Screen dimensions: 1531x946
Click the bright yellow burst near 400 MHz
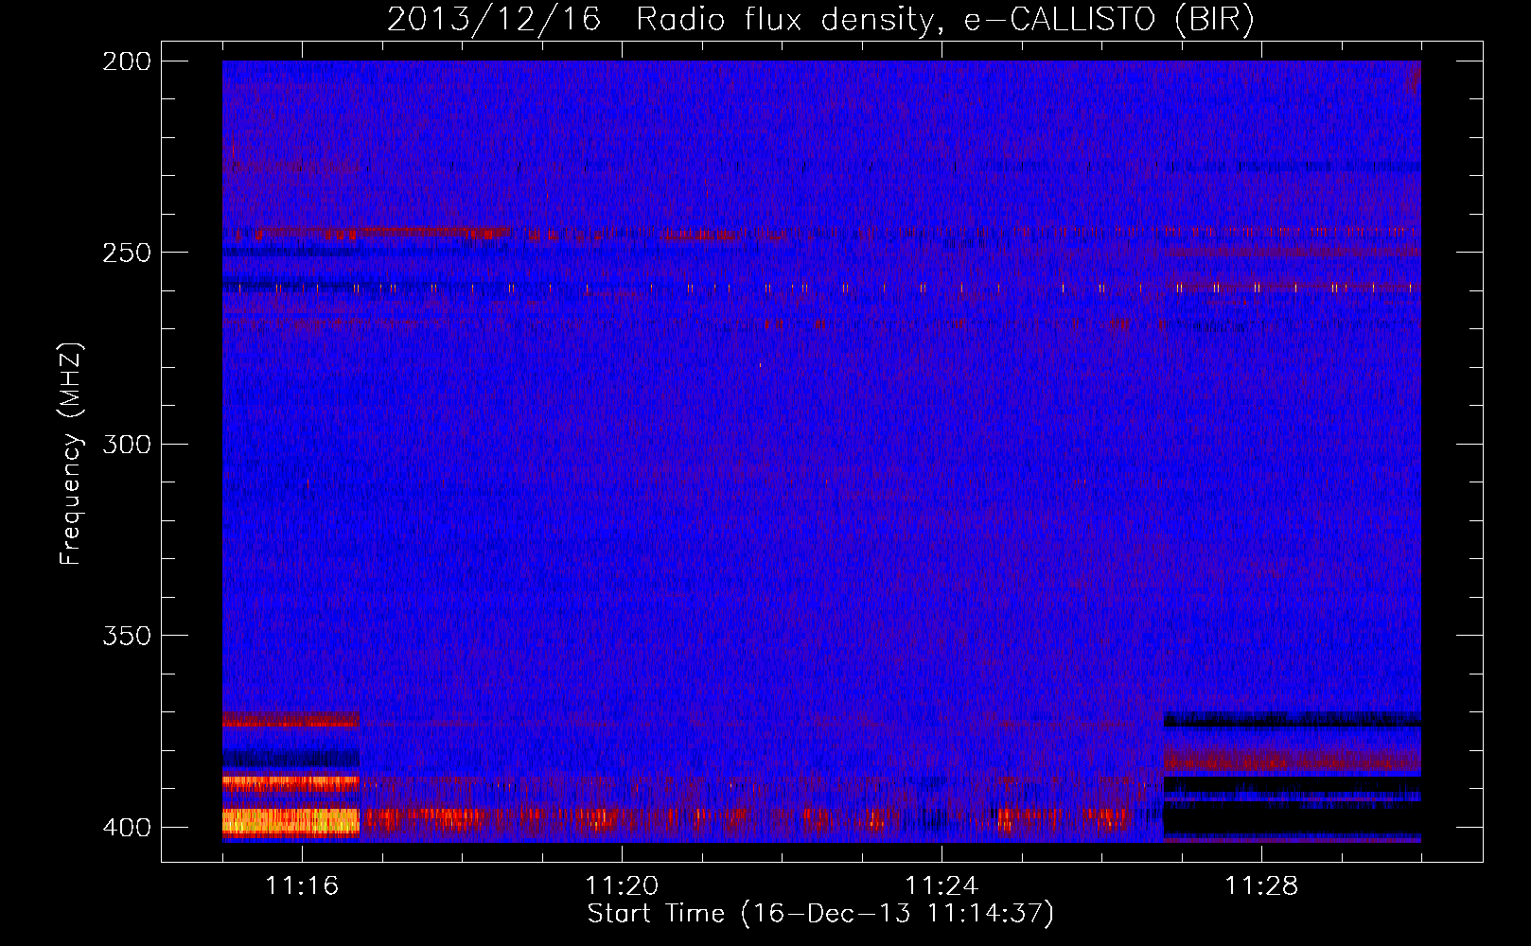point(290,821)
